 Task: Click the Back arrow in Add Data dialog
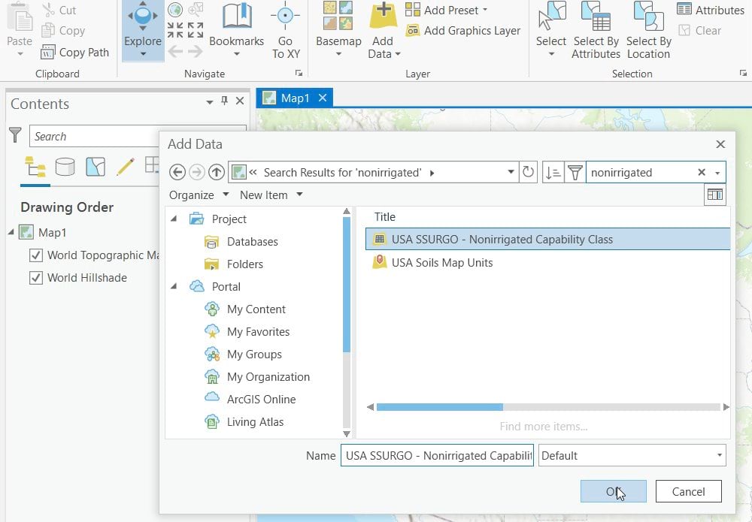(x=177, y=172)
